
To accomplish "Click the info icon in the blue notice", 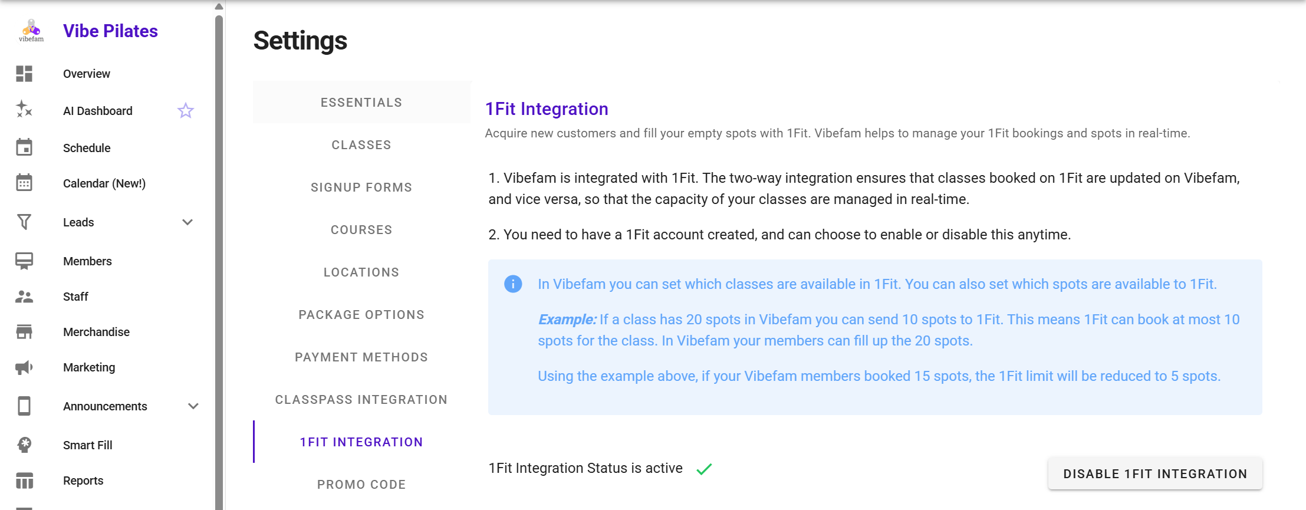I will [x=512, y=284].
